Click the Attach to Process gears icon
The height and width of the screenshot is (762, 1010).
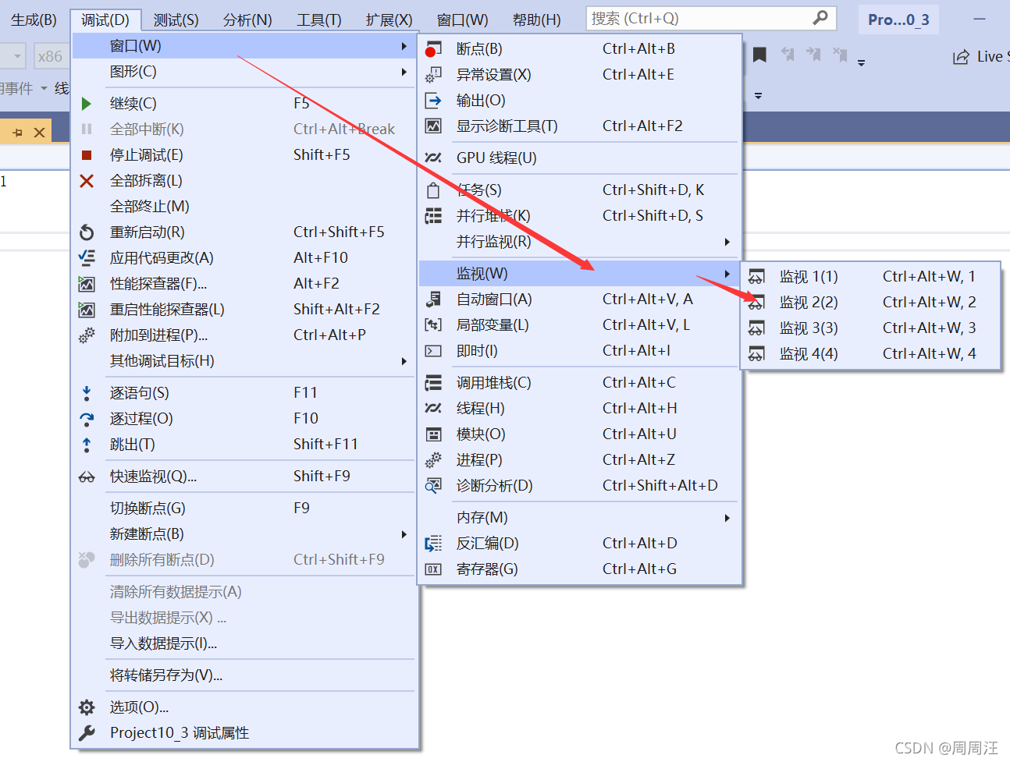click(87, 335)
